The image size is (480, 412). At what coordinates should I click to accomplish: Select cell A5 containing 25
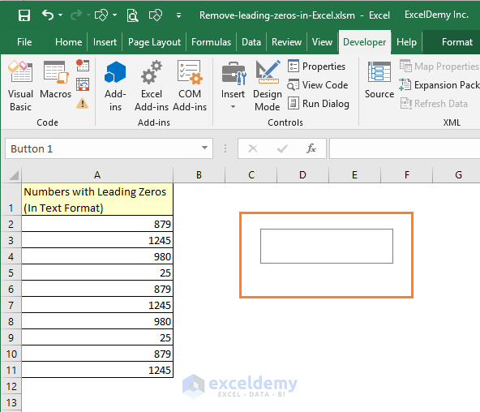97,273
